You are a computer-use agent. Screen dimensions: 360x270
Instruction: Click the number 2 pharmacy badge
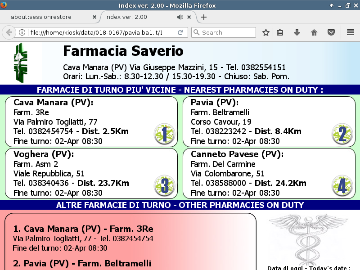tap(342, 134)
